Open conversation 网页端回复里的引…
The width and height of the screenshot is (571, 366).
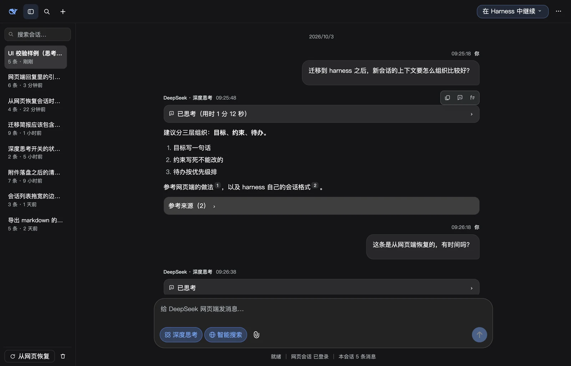(x=36, y=81)
